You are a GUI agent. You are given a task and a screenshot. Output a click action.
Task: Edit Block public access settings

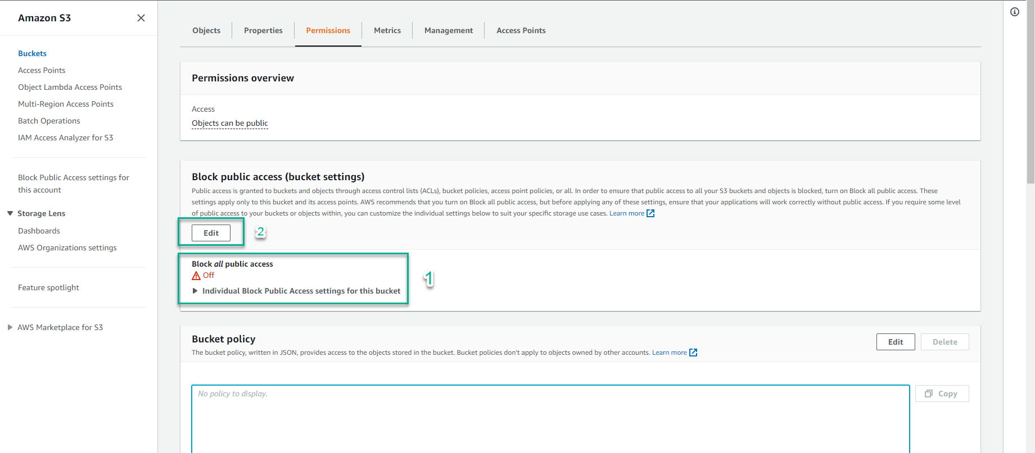point(211,233)
